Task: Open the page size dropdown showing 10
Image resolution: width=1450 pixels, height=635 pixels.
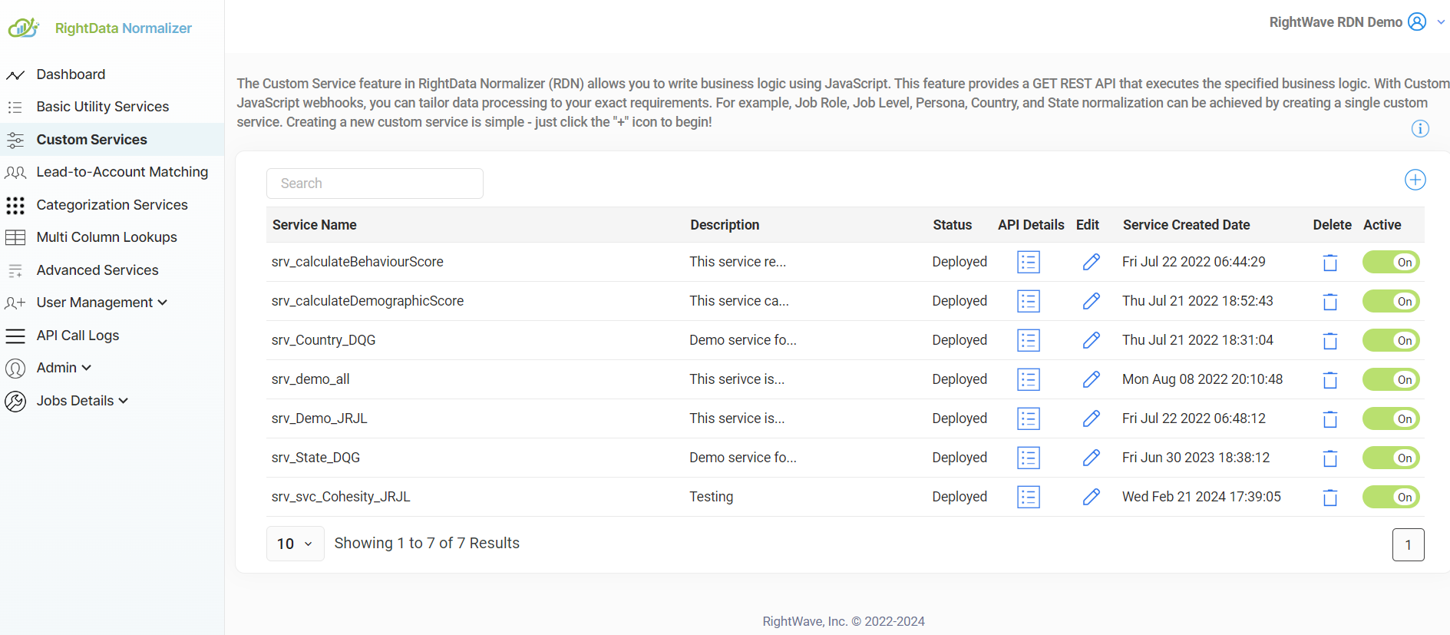Action: [295, 544]
